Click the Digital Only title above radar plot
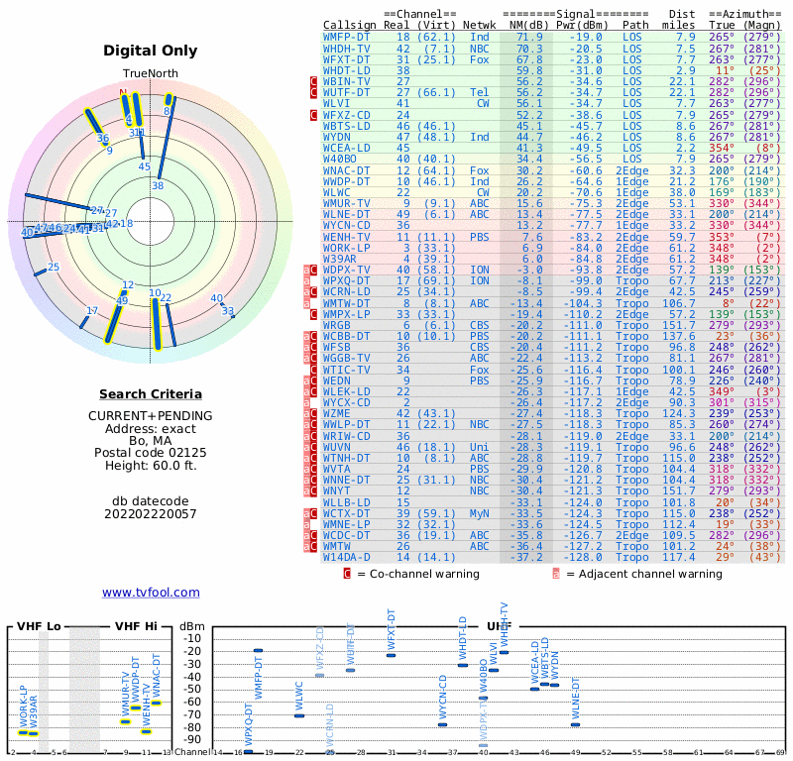Image resolution: width=793 pixels, height=761 pixels. 151,51
